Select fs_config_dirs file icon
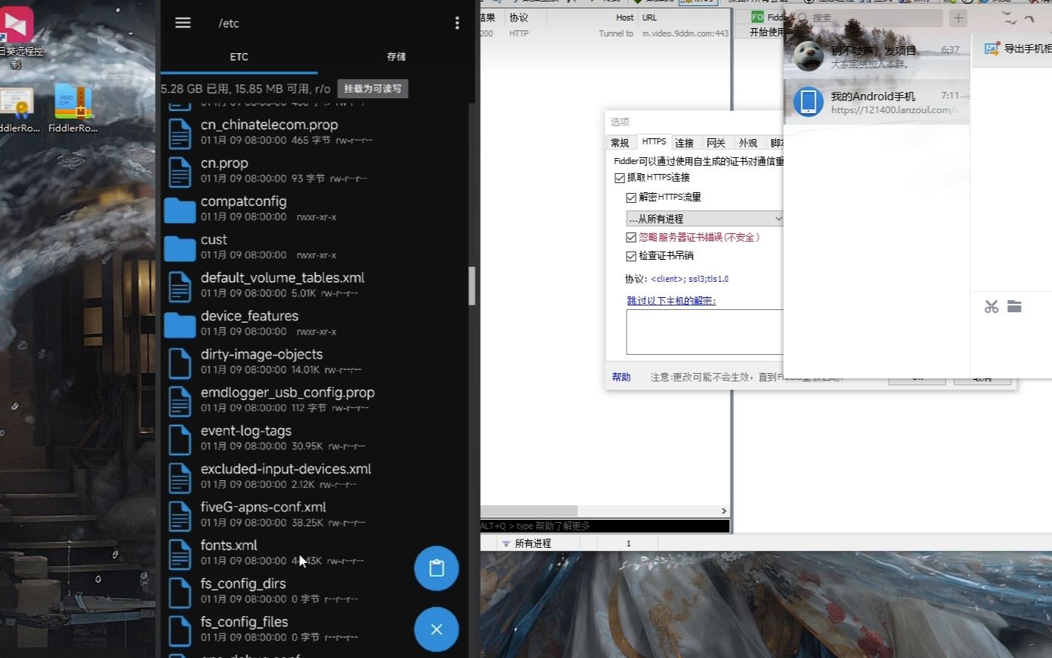This screenshot has width=1052, height=658. pyautogui.click(x=179, y=592)
